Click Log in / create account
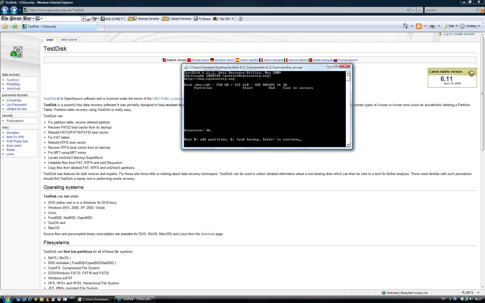485x303 pixels. pyautogui.click(x=459, y=34)
